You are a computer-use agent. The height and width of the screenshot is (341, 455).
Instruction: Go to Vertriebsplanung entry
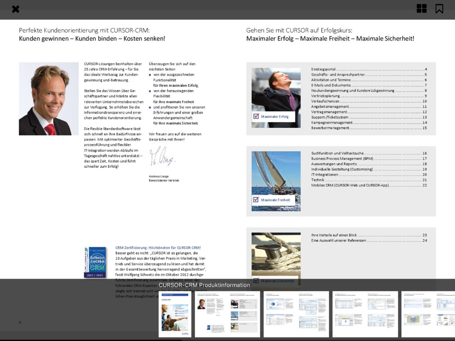tap(369, 95)
